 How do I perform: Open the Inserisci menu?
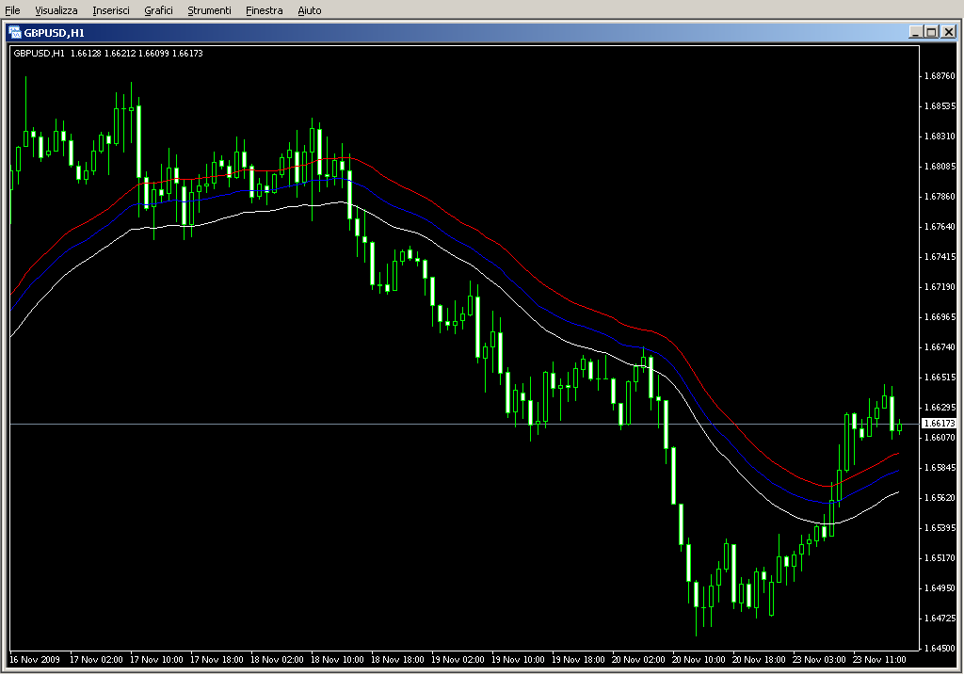[111, 10]
